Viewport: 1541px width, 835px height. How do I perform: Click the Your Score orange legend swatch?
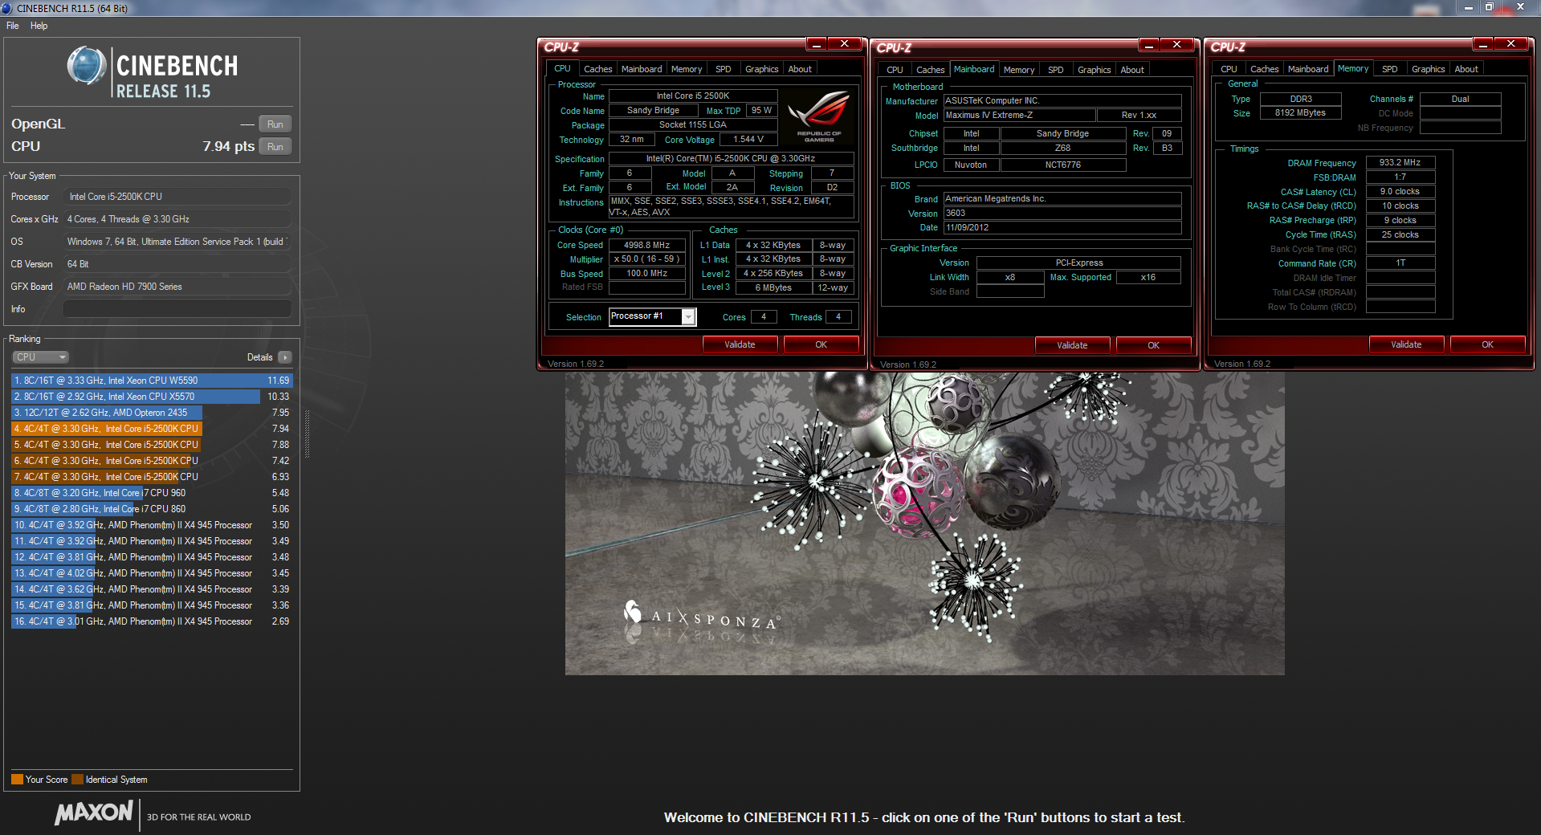click(17, 780)
